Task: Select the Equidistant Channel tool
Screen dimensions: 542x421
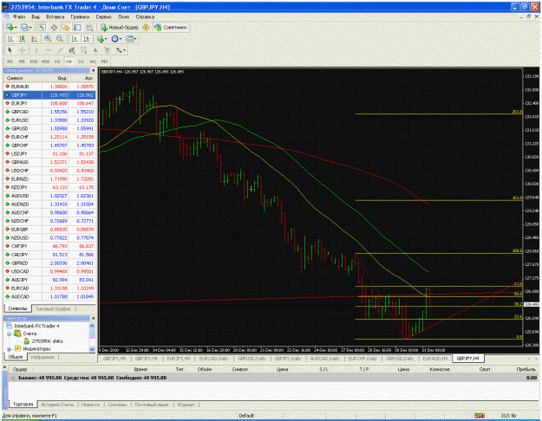Action: point(72,50)
